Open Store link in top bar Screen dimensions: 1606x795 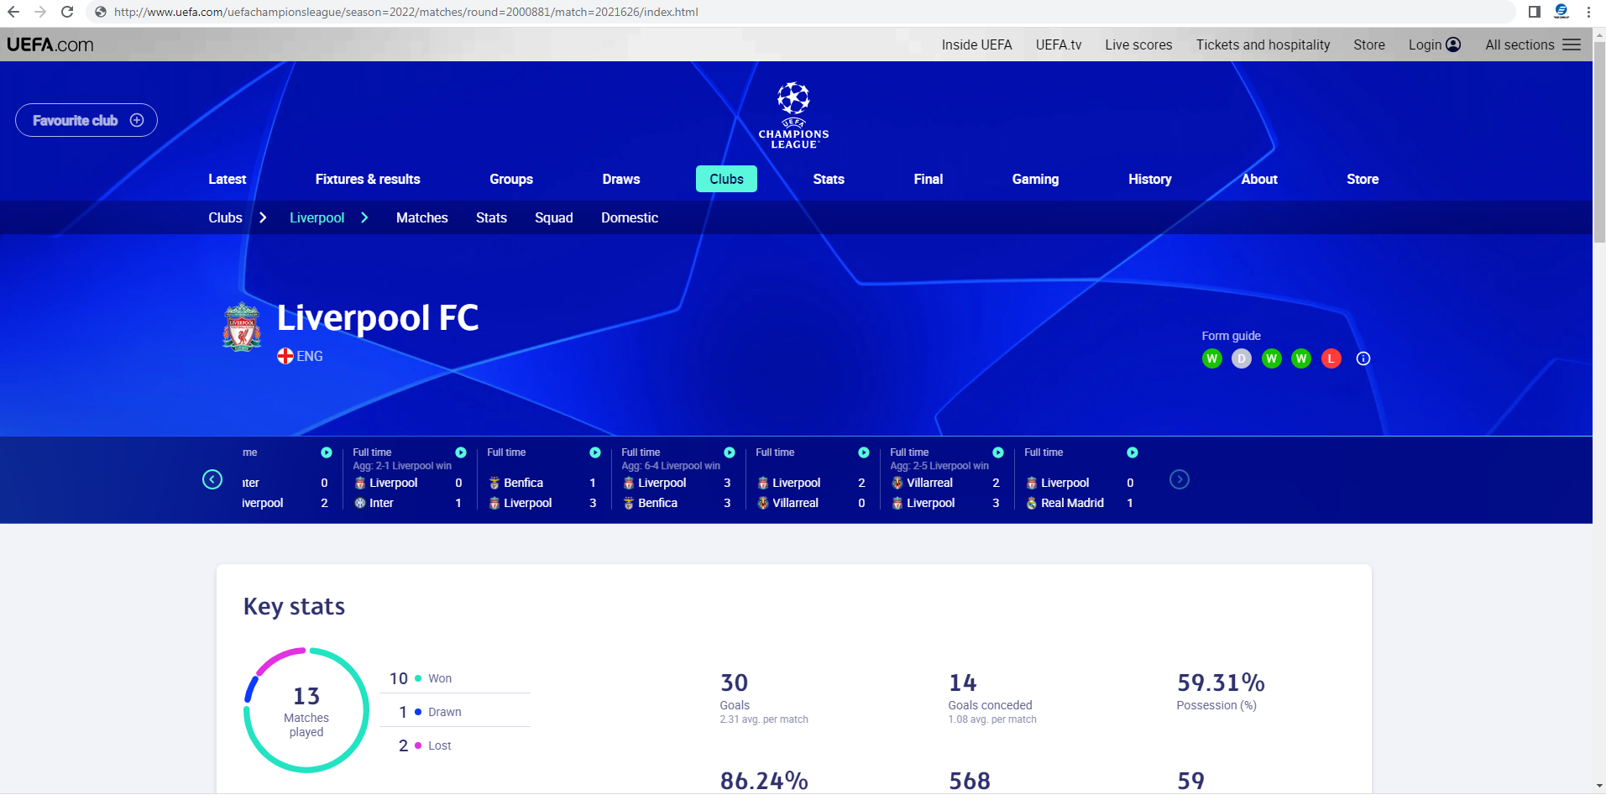pyautogui.click(x=1369, y=44)
